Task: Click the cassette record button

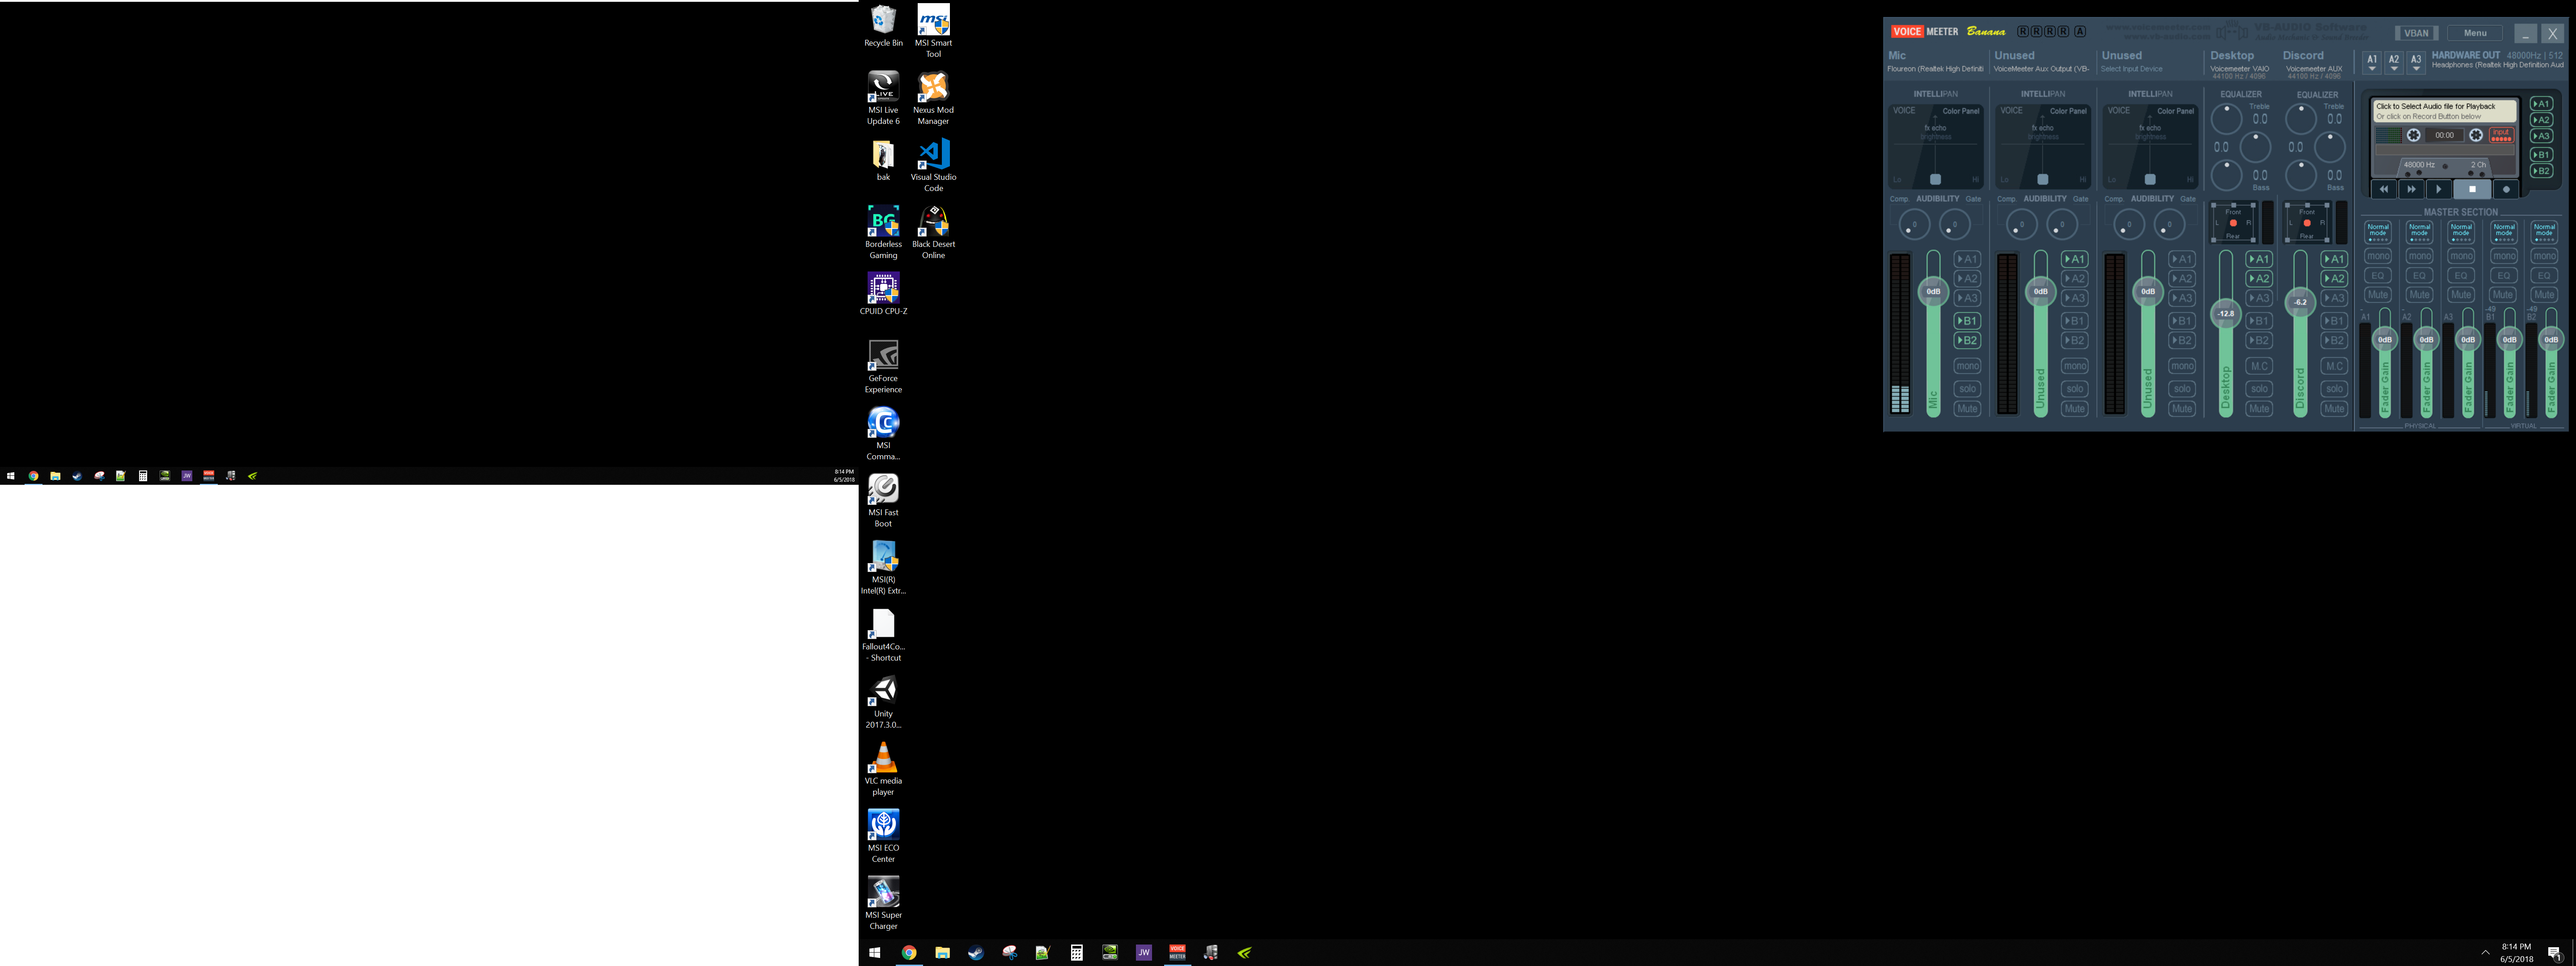Action: point(2506,189)
